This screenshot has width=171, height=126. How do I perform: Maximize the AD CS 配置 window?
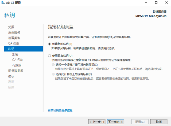156,2
